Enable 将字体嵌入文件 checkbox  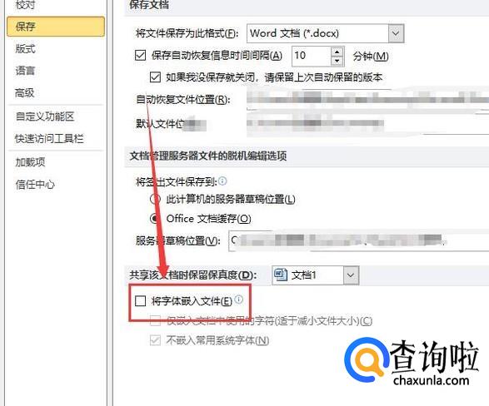pyautogui.click(x=140, y=301)
